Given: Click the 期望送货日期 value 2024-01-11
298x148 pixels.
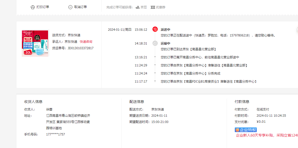Looking at the screenshot, I should tap(159, 116).
